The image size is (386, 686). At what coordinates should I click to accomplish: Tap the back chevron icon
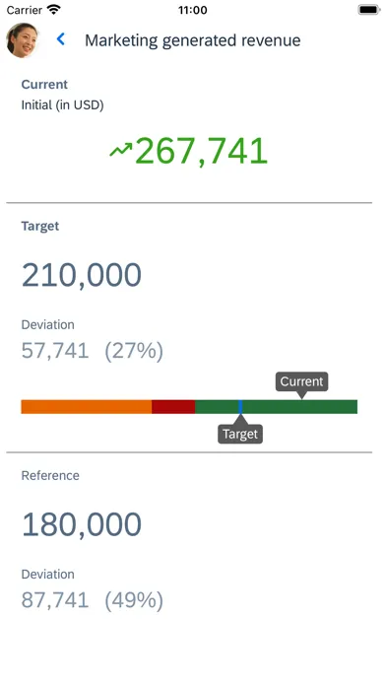(x=61, y=39)
